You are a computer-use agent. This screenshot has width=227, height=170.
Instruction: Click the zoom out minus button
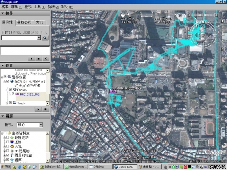(x=222, y=49)
